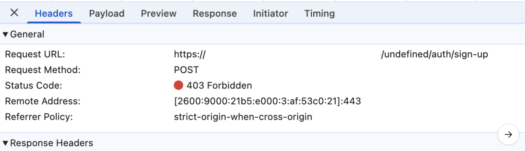The height and width of the screenshot is (151, 525).
Task: Open the Initiator tab
Action: click(x=270, y=13)
